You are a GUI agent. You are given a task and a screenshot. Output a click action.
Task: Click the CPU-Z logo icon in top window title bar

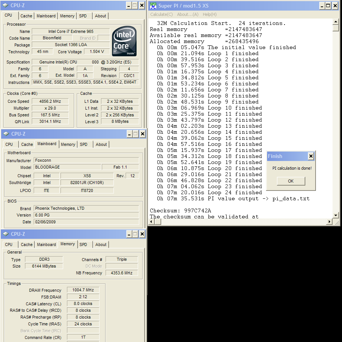click(5, 5)
